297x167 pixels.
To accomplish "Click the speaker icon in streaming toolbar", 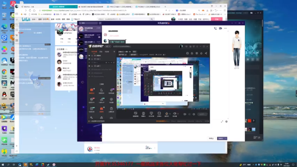I will pos(174,114).
